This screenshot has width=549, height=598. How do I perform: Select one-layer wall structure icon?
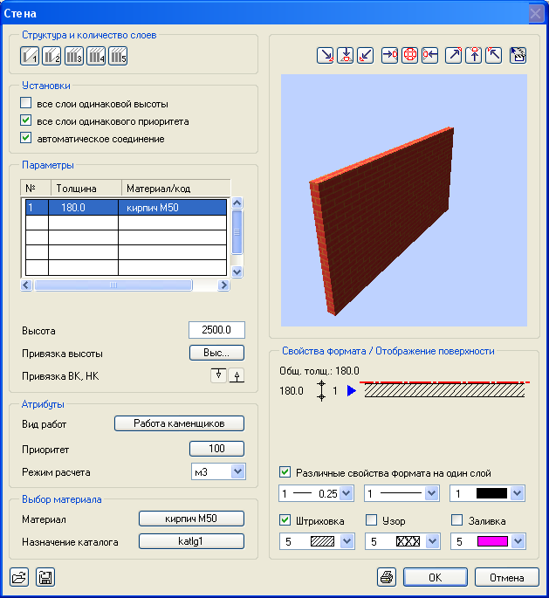tap(30, 56)
